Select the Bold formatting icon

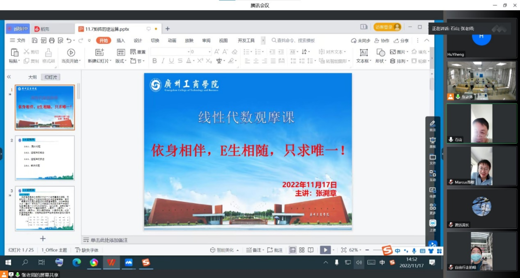point(155,61)
